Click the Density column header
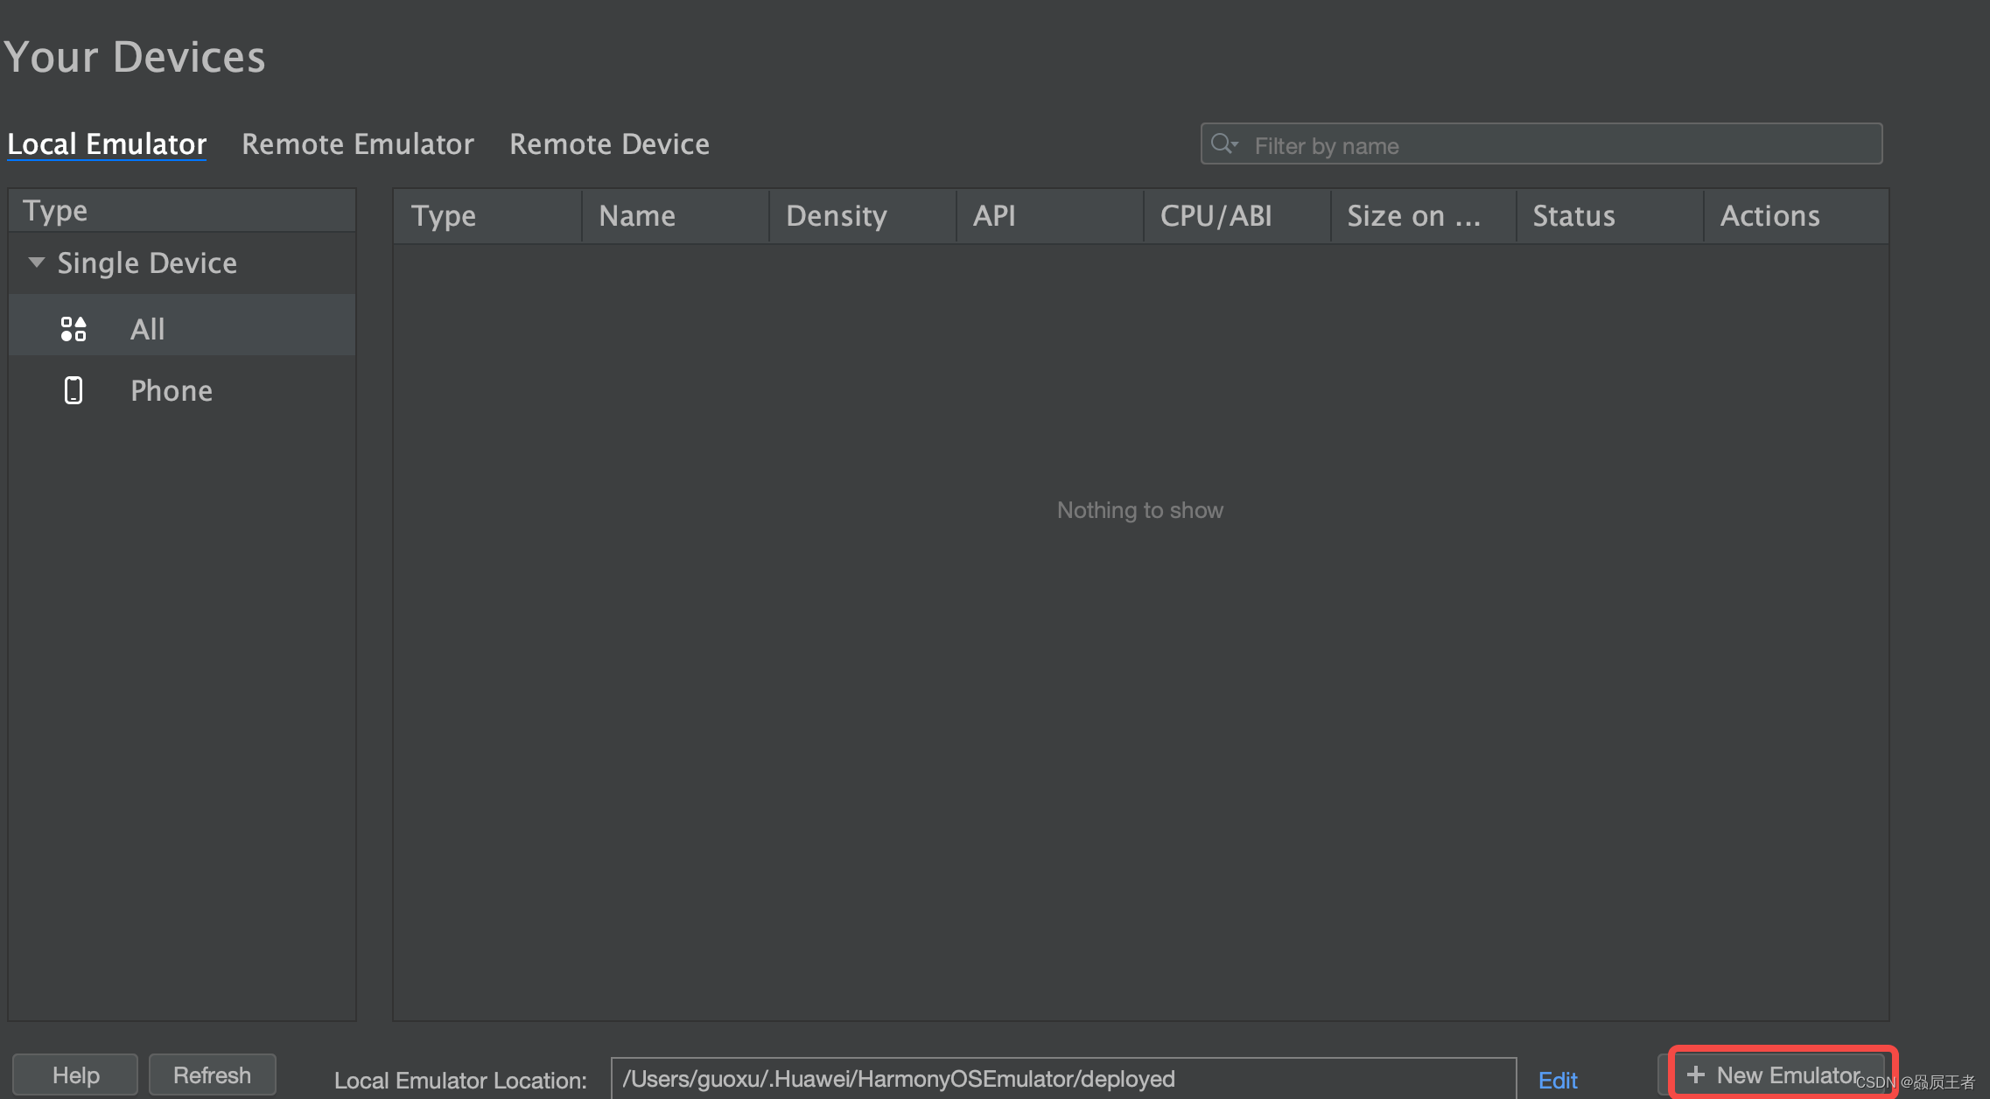The width and height of the screenshot is (1990, 1099). pos(837,215)
